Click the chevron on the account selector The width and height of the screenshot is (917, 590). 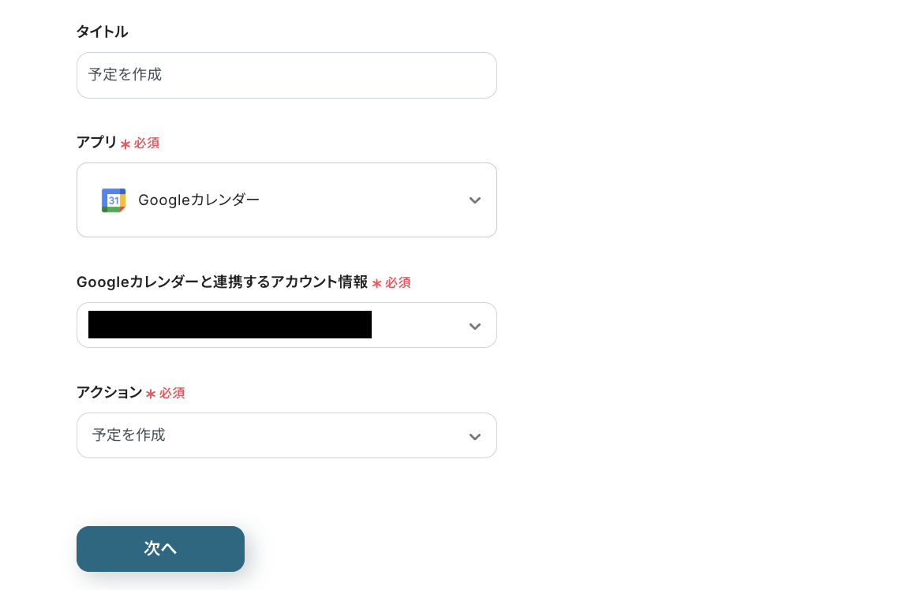tap(475, 325)
